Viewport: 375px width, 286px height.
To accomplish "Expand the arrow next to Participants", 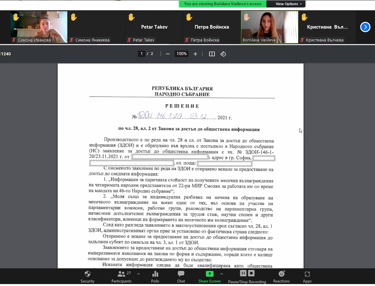I will (139, 274).
